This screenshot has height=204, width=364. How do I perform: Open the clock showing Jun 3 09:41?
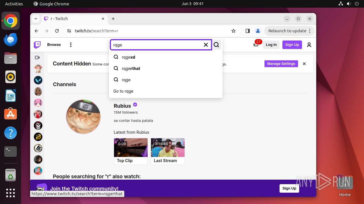(x=193, y=4)
